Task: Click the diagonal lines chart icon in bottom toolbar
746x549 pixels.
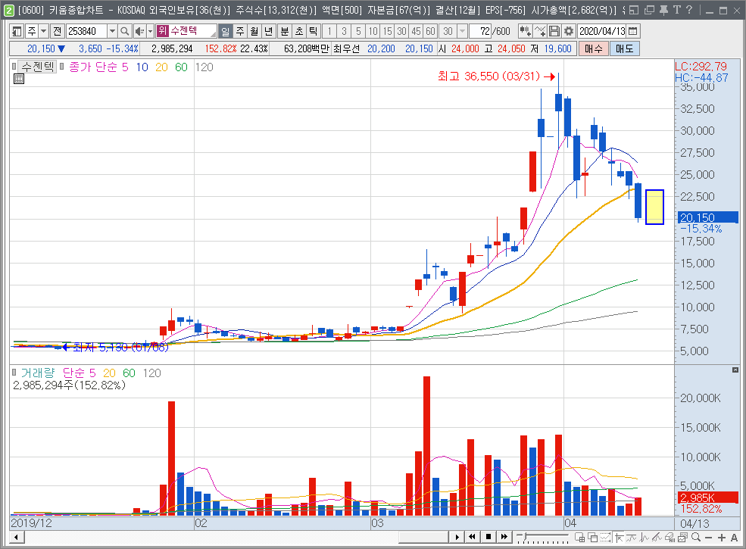Action: pos(657,538)
